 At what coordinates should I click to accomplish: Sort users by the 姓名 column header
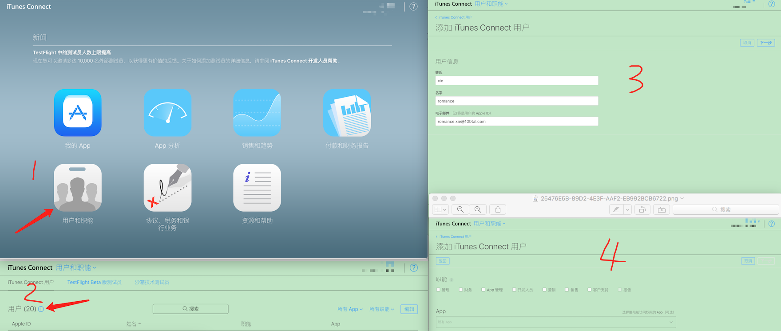coord(133,324)
